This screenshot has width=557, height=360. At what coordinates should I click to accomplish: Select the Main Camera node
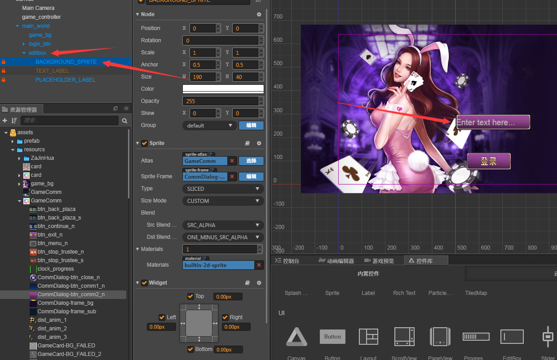38,8
